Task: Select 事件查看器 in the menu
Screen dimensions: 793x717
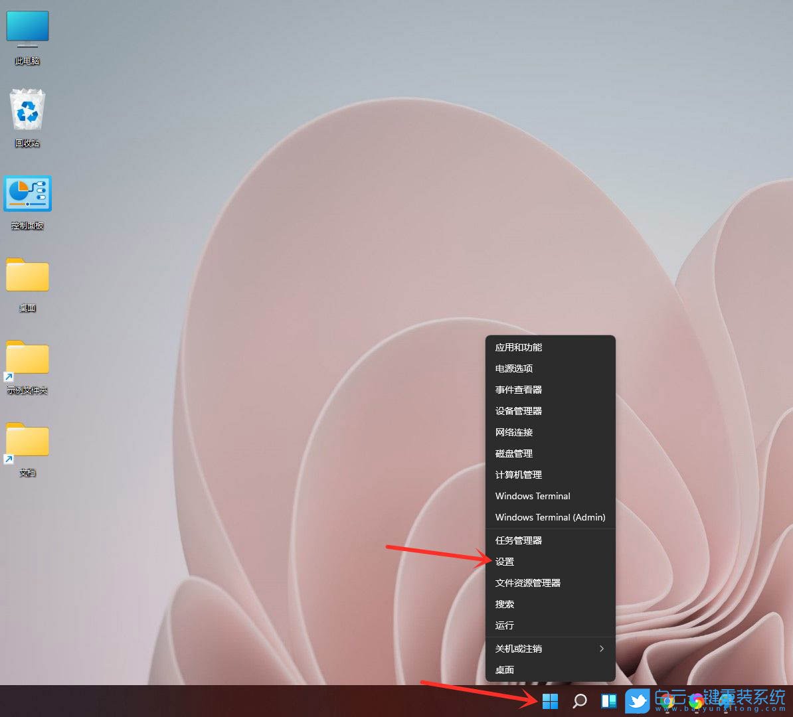Action: (x=518, y=390)
